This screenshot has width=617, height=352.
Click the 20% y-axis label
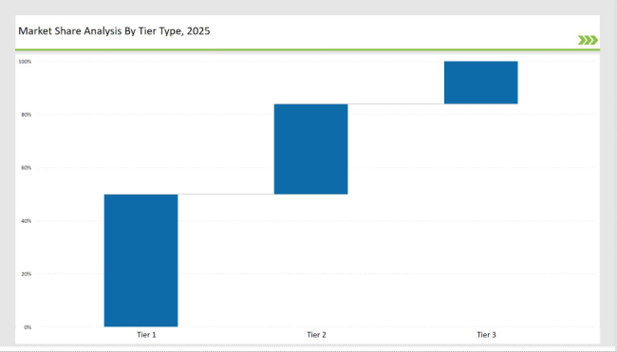tap(27, 274)
